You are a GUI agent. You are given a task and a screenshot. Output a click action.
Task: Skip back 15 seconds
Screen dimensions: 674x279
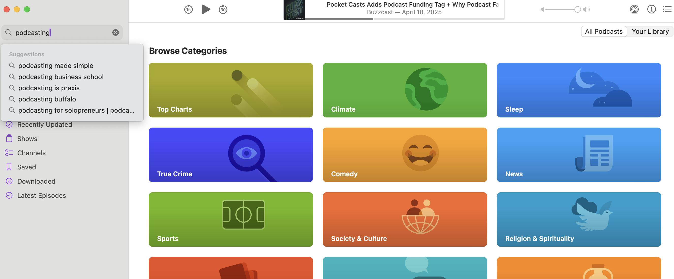pyautogui.click(x=188, y=9)
